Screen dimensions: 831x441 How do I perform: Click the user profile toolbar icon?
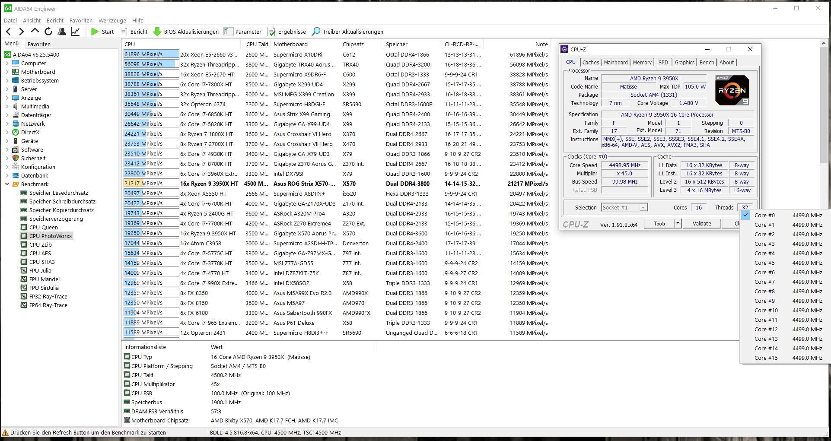pos(62,32)
